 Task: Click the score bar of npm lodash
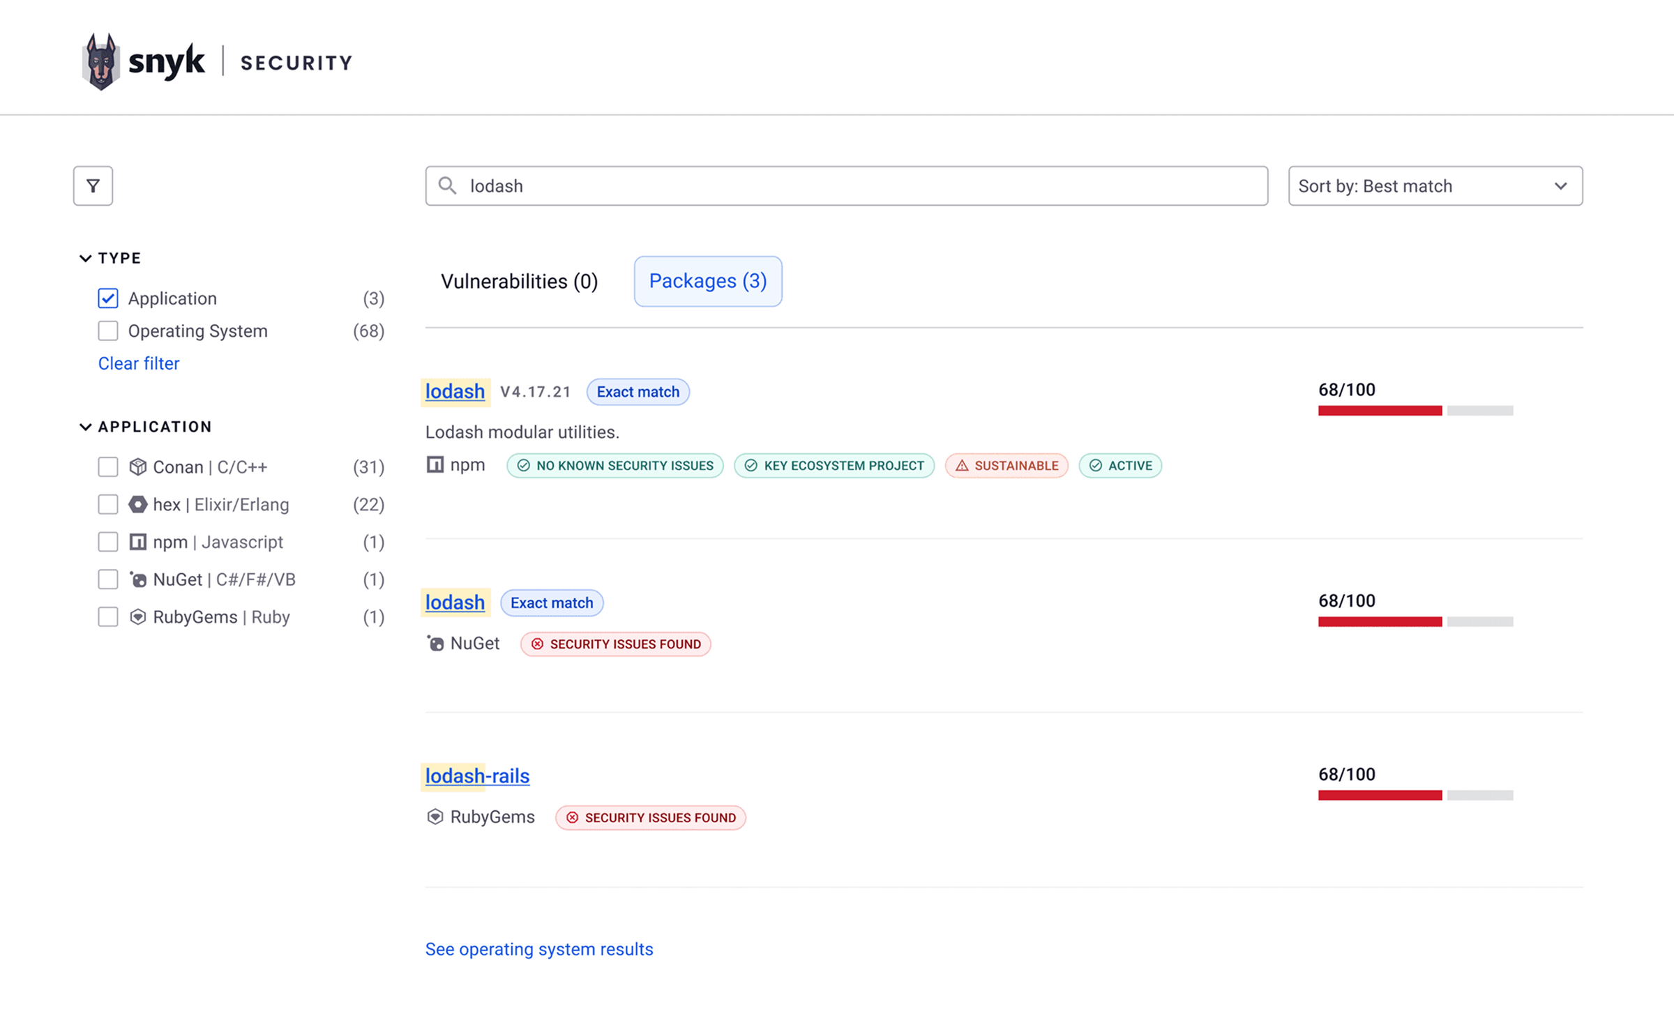pyautogui.click(x=1415, y=411)
